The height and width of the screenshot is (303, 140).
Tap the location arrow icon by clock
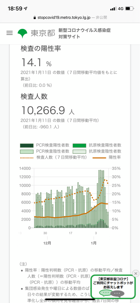tap(25, 8)
